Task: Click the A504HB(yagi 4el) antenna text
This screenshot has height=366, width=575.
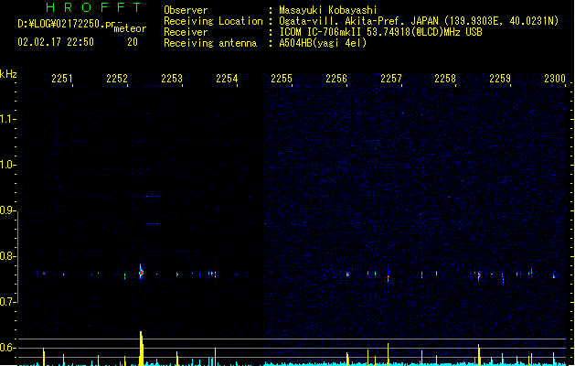Action: [x=323, y=43]
